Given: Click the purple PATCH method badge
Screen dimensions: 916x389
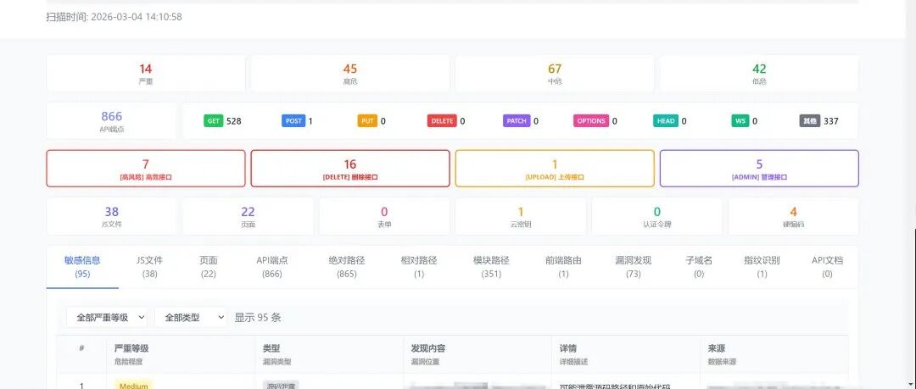Looking at the screenshot, I should 517,121.
